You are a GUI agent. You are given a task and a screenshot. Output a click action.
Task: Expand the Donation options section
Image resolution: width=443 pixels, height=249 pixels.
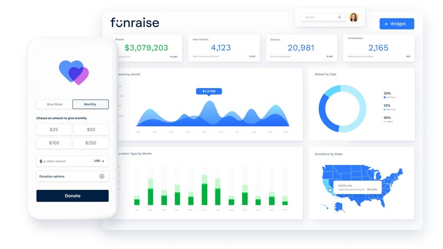(x=72, y=177)
